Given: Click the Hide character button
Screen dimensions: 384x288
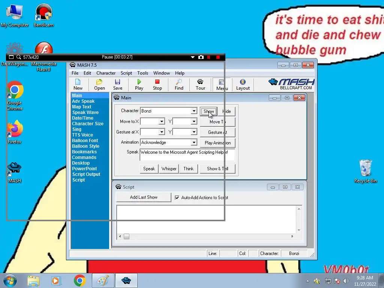Looking at the screenshot, I should (226, 111).
